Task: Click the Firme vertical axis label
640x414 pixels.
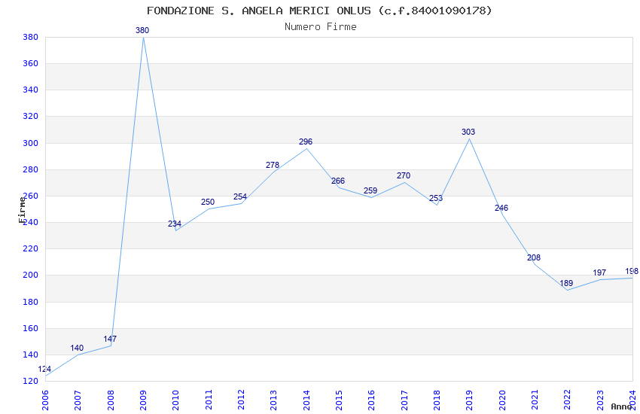Action: tap(22, 210)
